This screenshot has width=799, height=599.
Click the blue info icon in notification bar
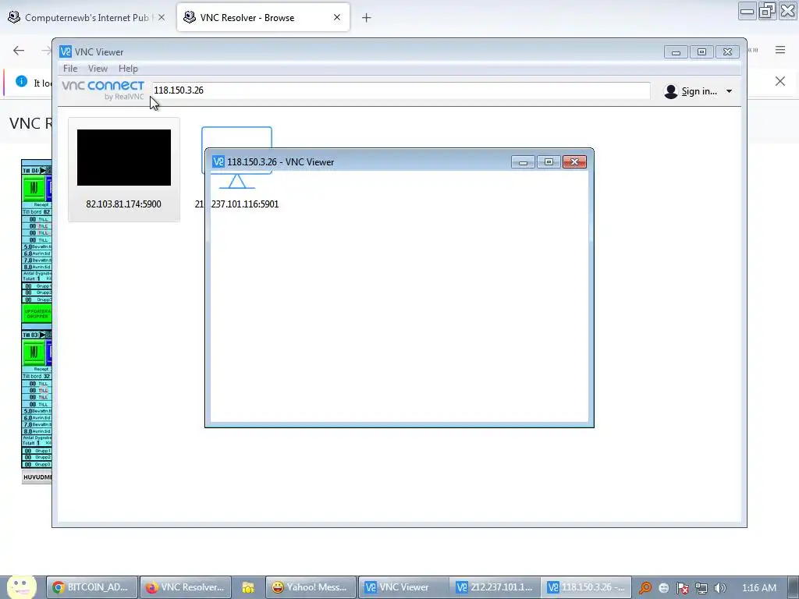click(x=21, y=81)
